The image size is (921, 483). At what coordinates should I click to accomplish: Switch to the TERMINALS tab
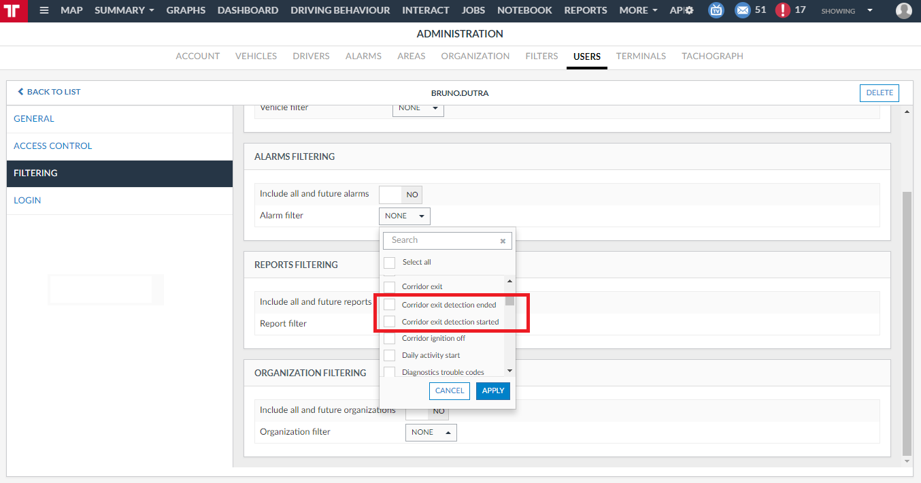click(x=641, y=56)
